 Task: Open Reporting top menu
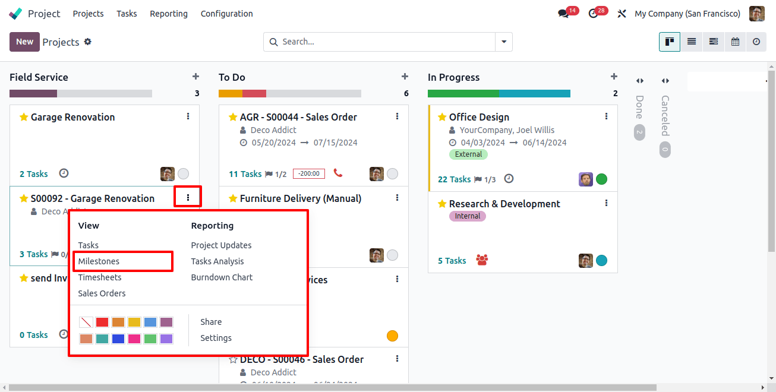click(169, 14)
